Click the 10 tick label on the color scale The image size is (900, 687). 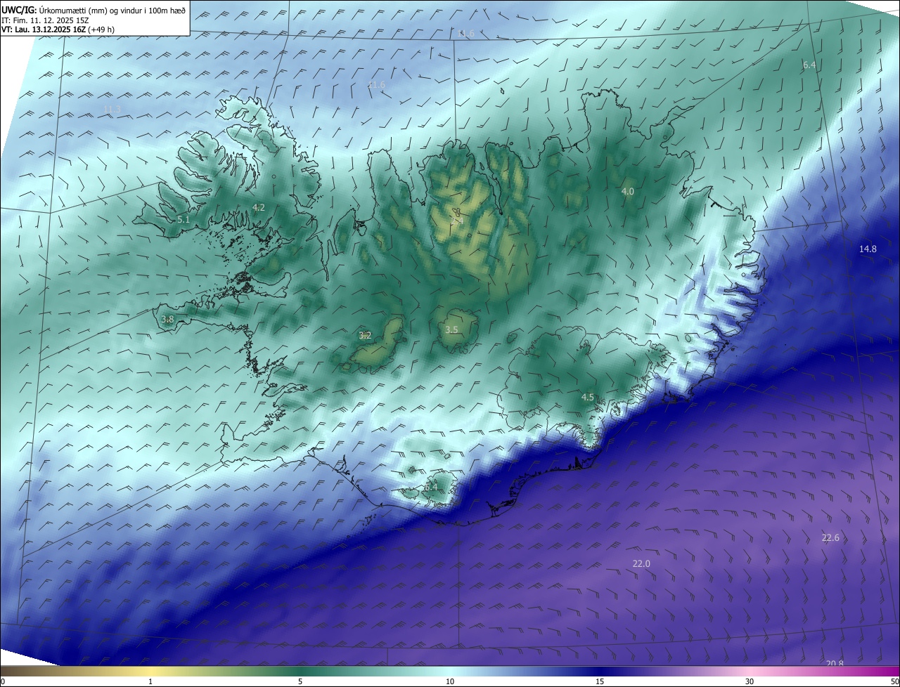pyautogui.click(x=450, y=681)
